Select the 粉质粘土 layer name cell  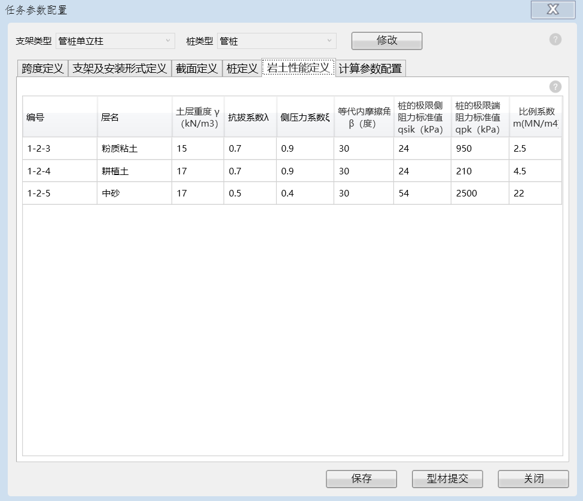click(x=134, y=149)
